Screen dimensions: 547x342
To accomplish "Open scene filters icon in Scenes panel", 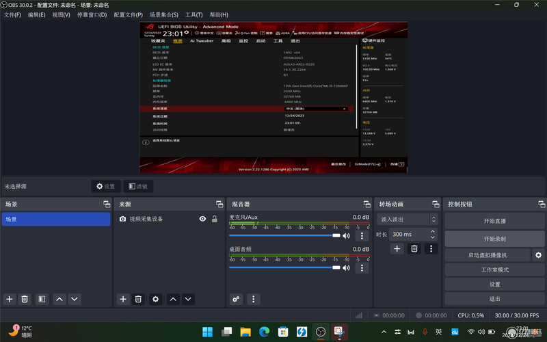I will tap(42, 299).
